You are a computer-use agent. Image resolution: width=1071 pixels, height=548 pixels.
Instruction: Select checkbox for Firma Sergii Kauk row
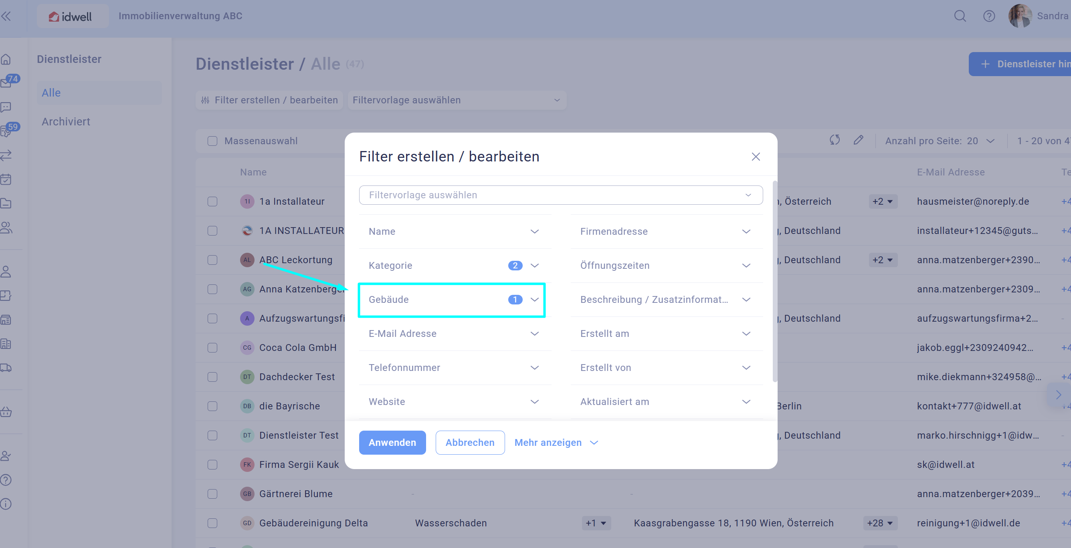click(212, 465)
